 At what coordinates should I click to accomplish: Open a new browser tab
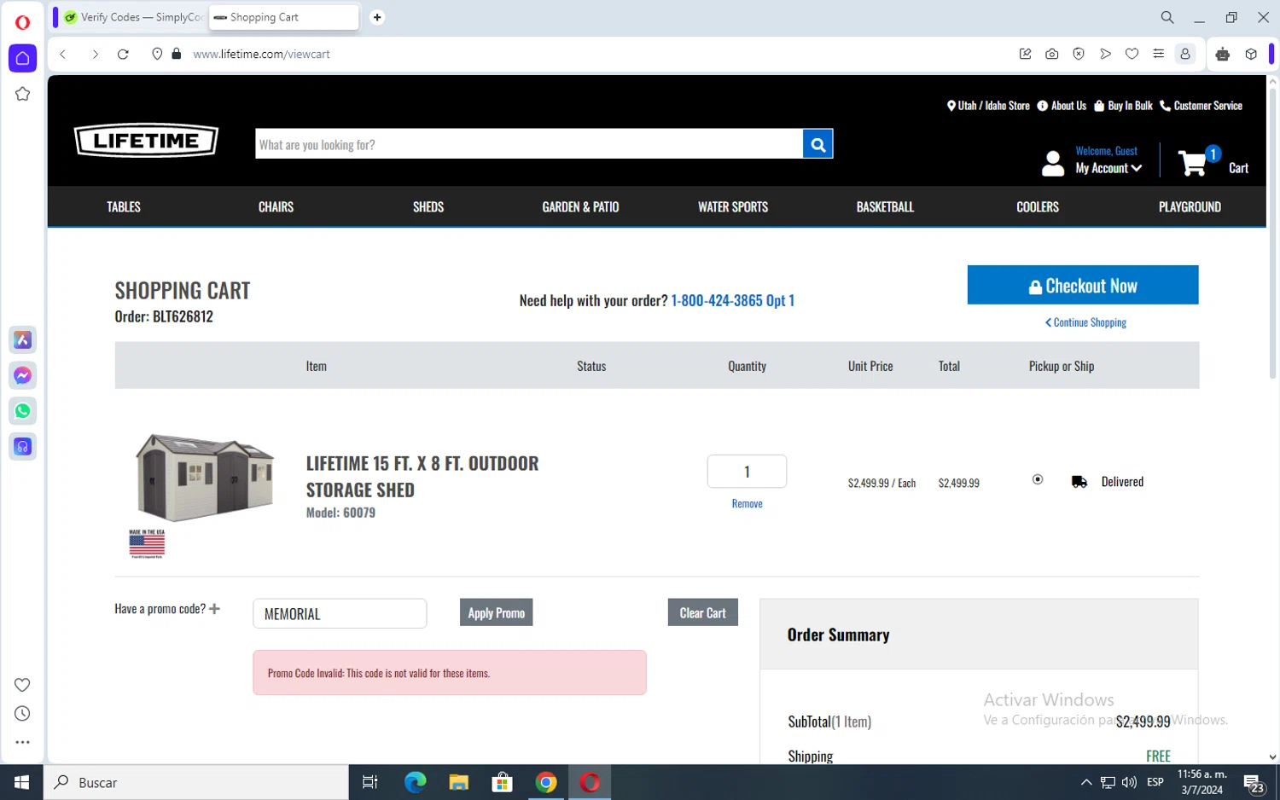[377, 17]
